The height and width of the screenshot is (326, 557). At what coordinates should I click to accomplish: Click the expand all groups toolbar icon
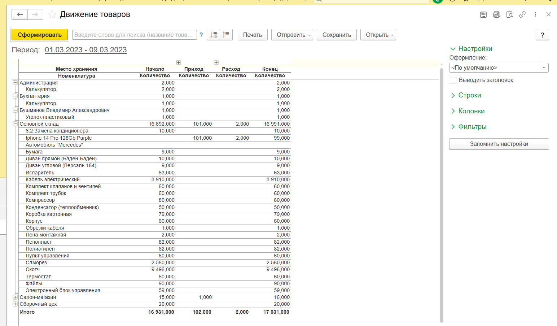click(214, 35)
